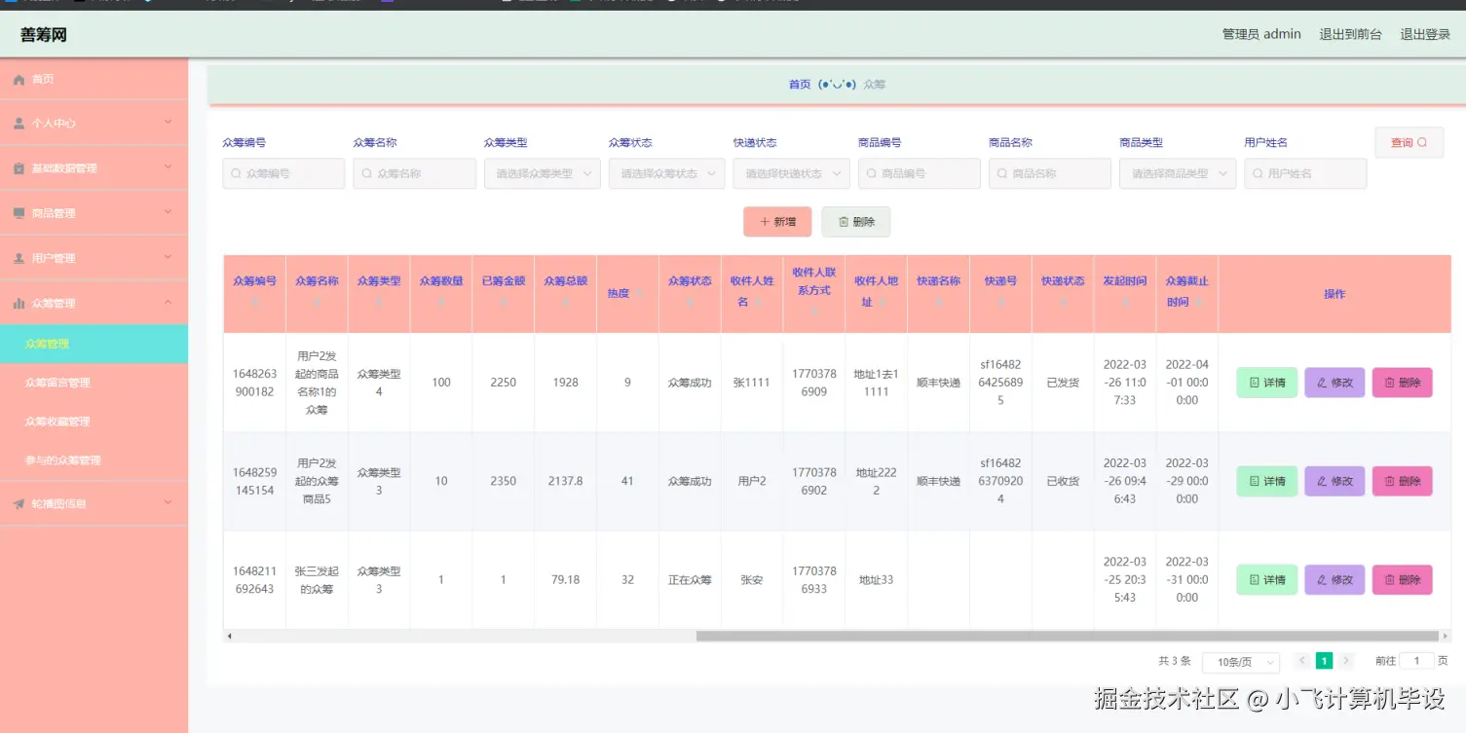Select page 1 in pagination
Image resolution: width=1466 pixels, height=733 pixels.
pyautogui.click(x=1324, y=661)
